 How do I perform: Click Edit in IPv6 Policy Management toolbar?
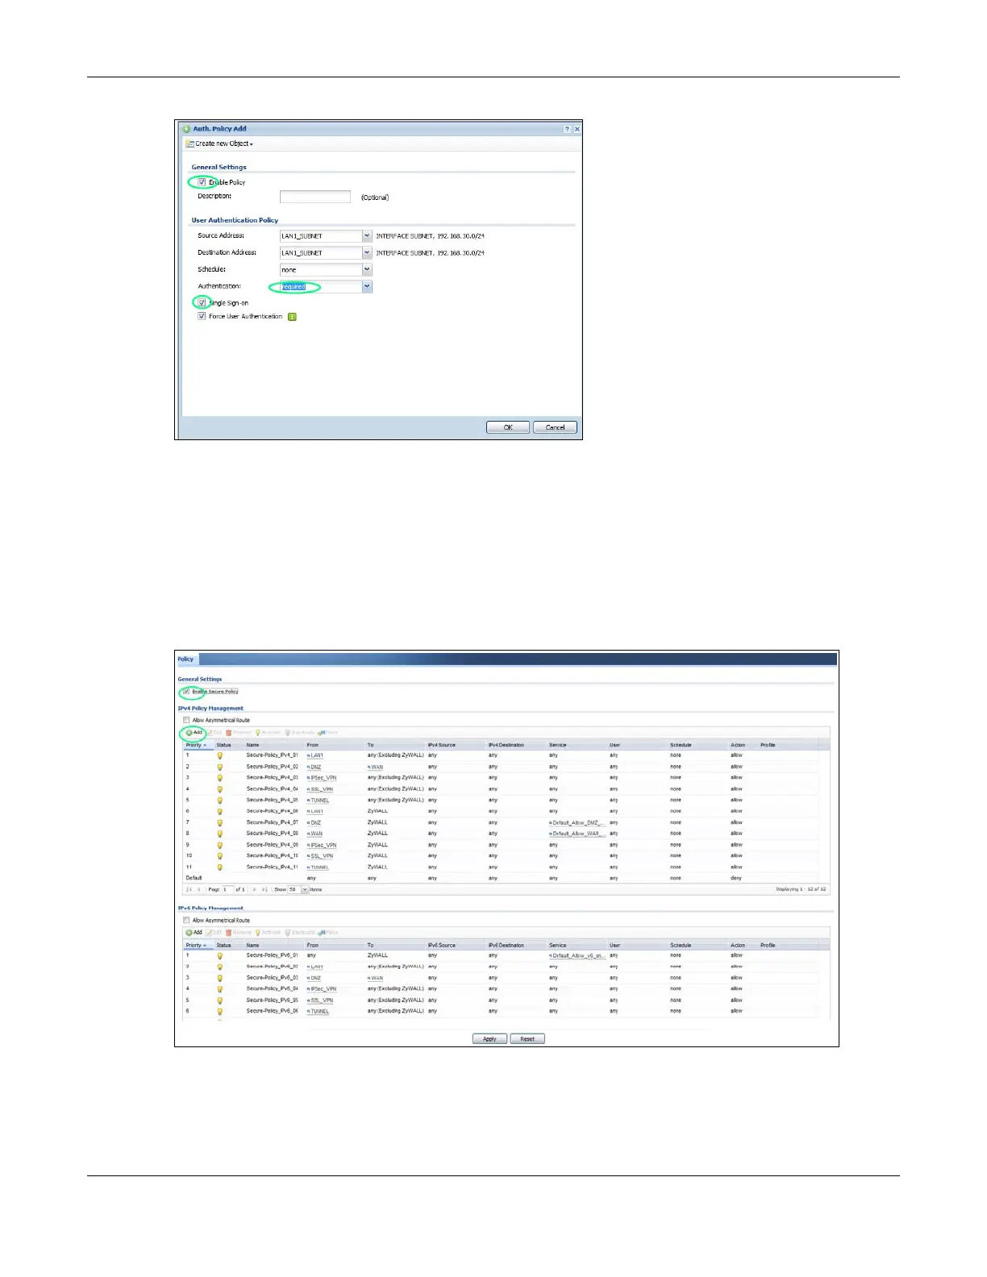[x=214, y=933]
